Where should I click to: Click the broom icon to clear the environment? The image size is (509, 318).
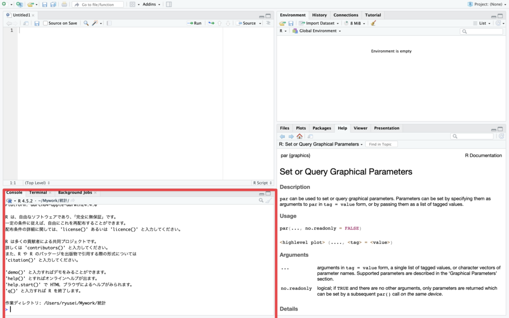tap(373, 23)
